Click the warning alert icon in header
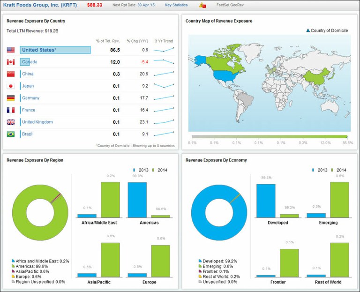This screenshot has width=360, height=292. [x=202, y=5]
